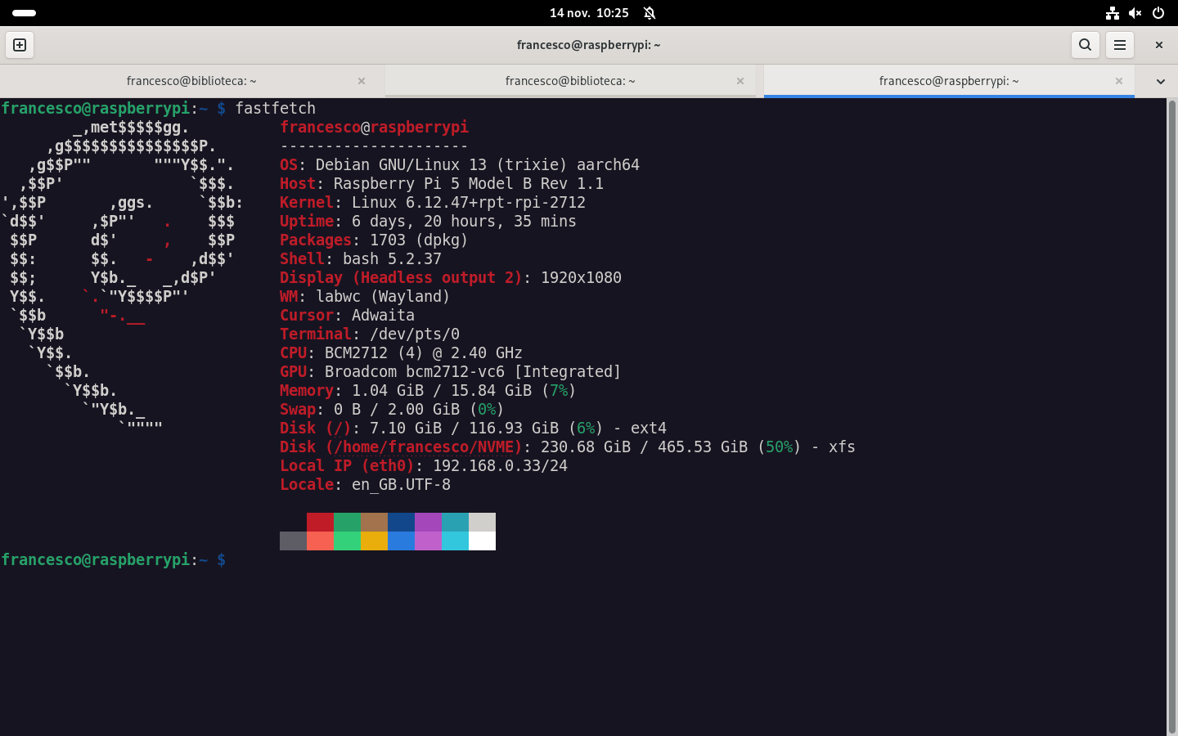Close the raspberrypi tab
This screenshot has width=1178, height=736.
[x=1119, y=81]
